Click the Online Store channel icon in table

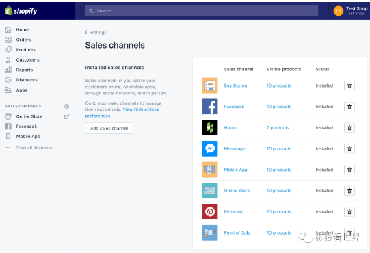point(210,191)
